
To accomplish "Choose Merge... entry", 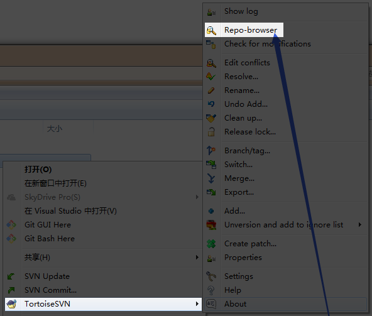I will [239, 178].
